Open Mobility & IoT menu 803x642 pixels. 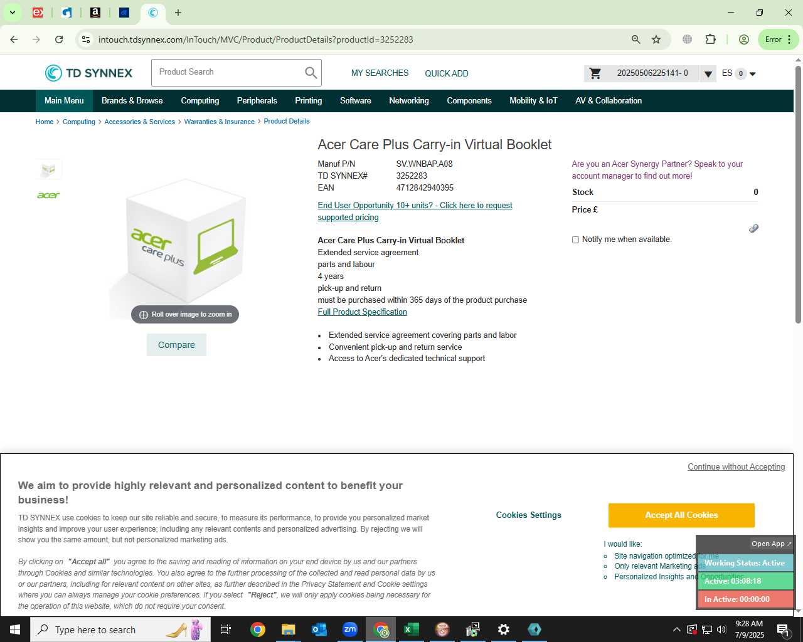coord(533,101)
